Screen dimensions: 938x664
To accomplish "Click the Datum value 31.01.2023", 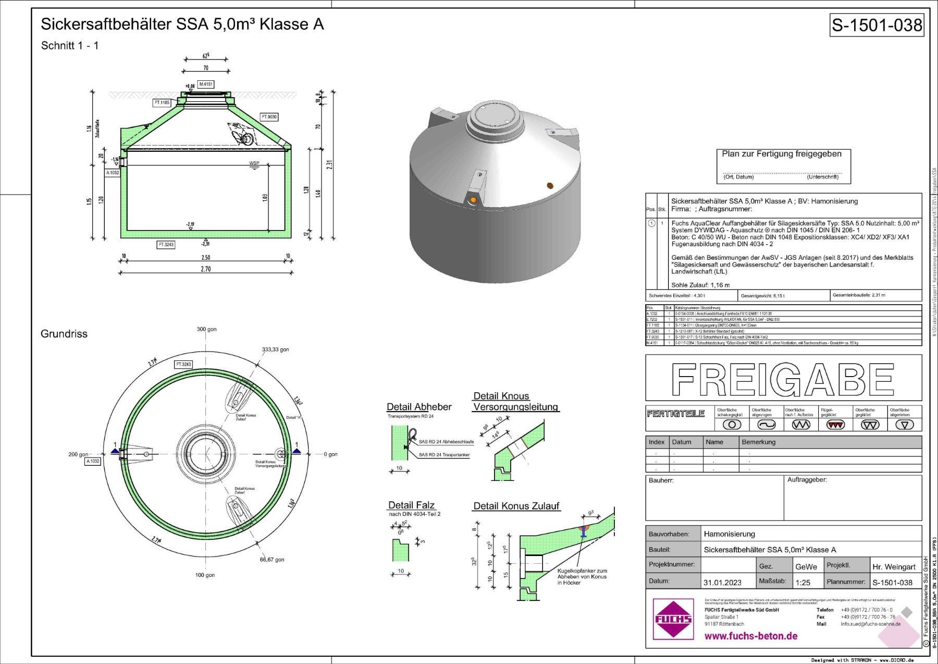I will tap(722, 582).
